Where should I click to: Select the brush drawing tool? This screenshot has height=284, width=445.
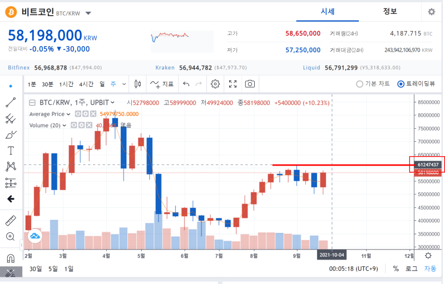pyautogui.click(x=11, y=134)
